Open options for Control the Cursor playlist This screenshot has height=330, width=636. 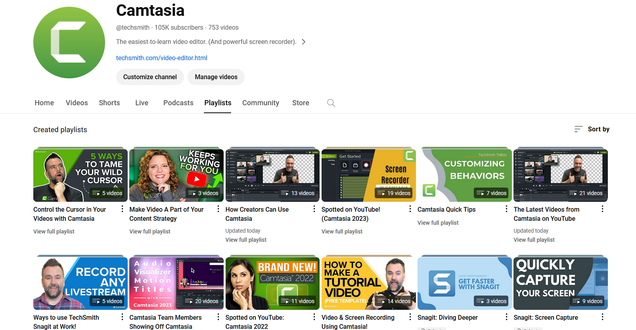tap(122, 209)
